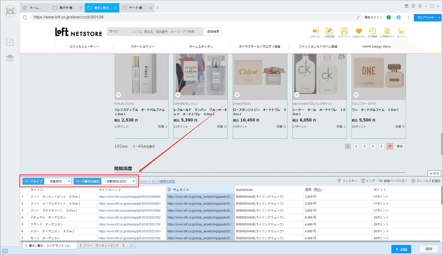Click the crab app logo icon
Viewport: 443px width, 255px height.
click(10, 11)
